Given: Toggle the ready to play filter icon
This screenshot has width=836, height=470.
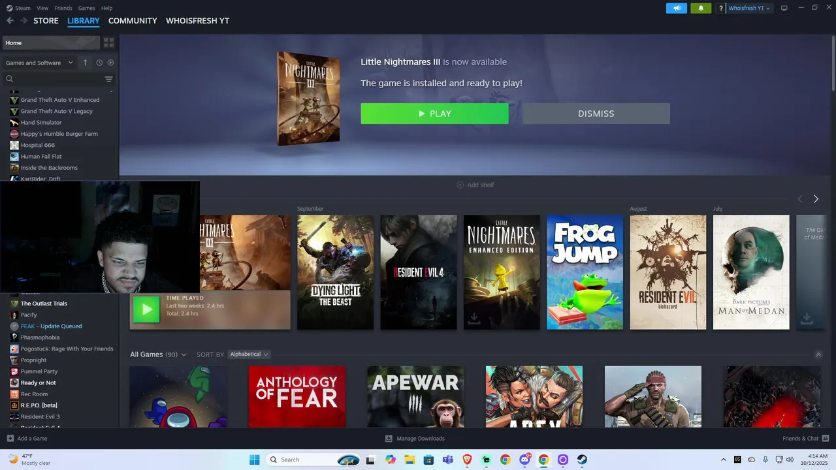Looking at the screenshot, I should (x=110, y=63).
